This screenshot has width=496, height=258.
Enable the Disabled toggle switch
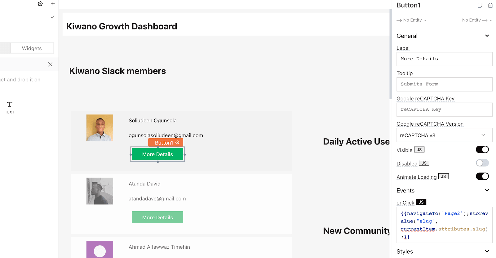[x=482, y=163]
